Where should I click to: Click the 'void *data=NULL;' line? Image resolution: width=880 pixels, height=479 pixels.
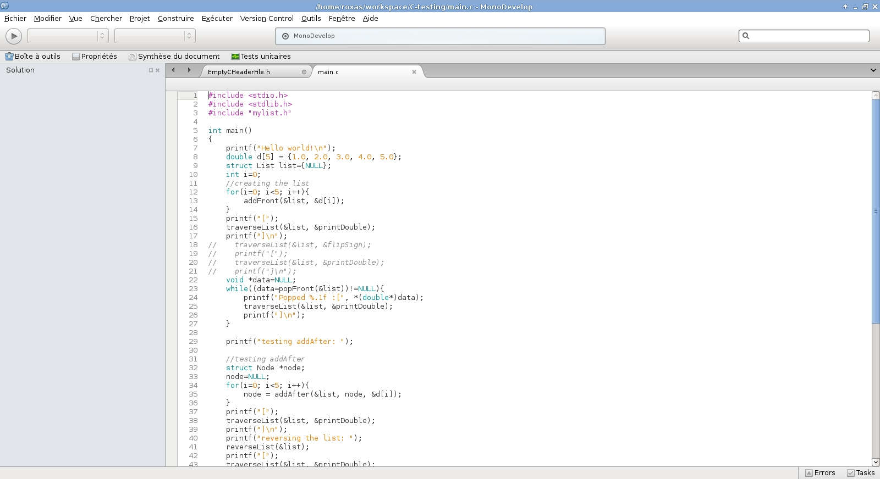261,280
